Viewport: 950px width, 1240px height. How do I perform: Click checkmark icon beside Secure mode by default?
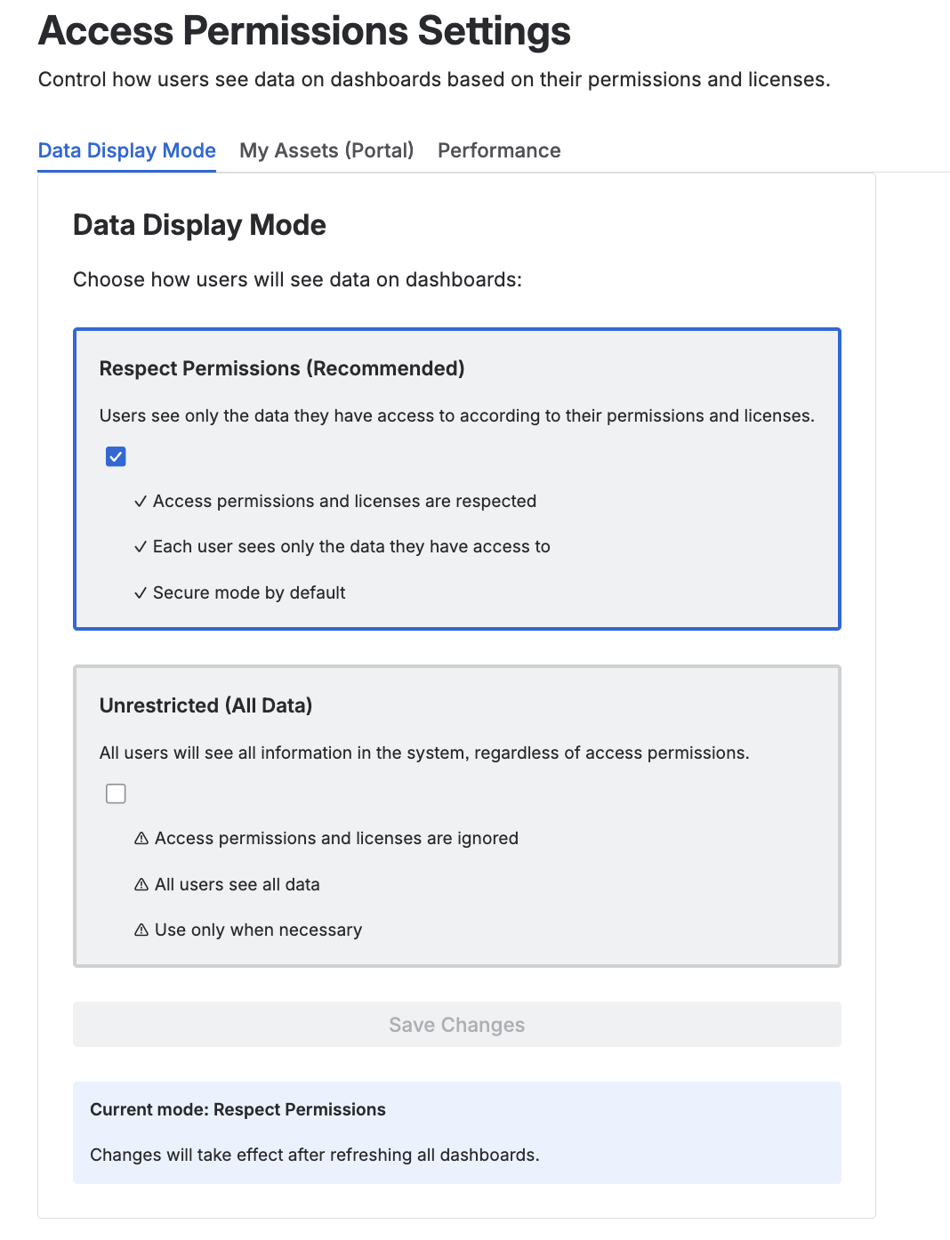141,593
